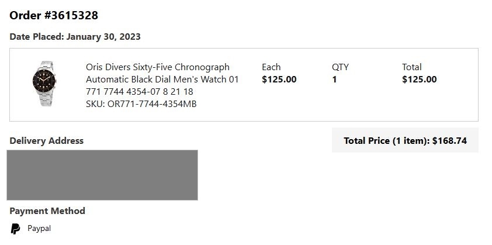Click the $168.74 total price amount
Viewport: 492px width, 245px height.
pyautogui.click(x=449, y=141)
